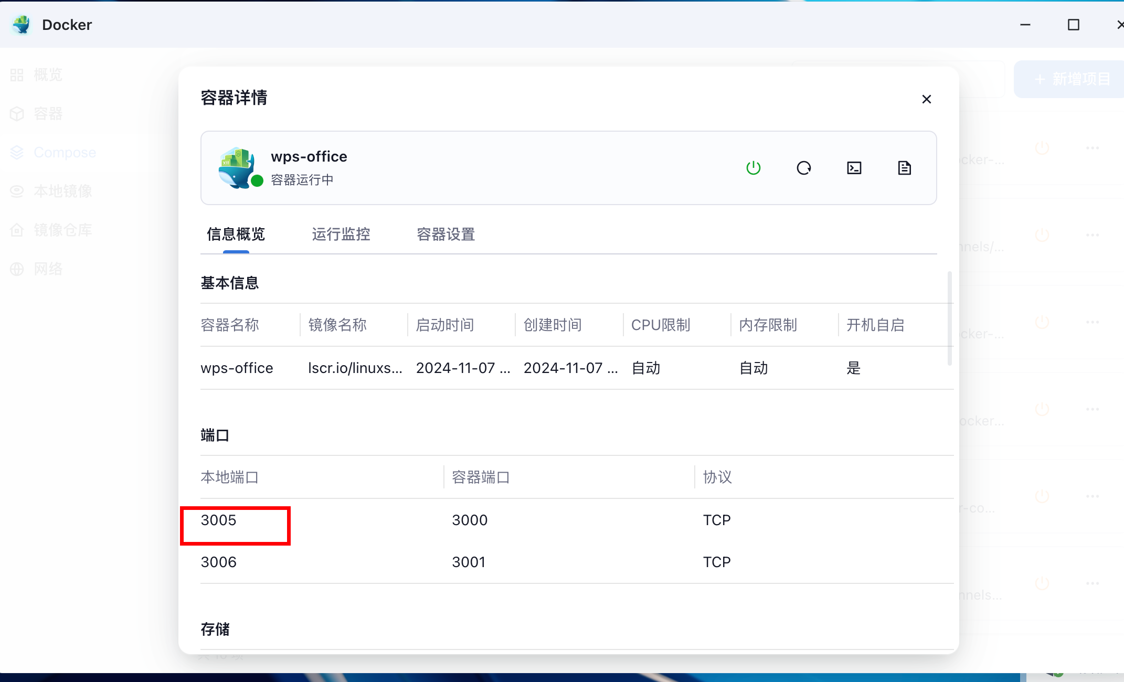1124x682 pixels.
Task: Select local port 3005 cell
Action: [218, 520]
